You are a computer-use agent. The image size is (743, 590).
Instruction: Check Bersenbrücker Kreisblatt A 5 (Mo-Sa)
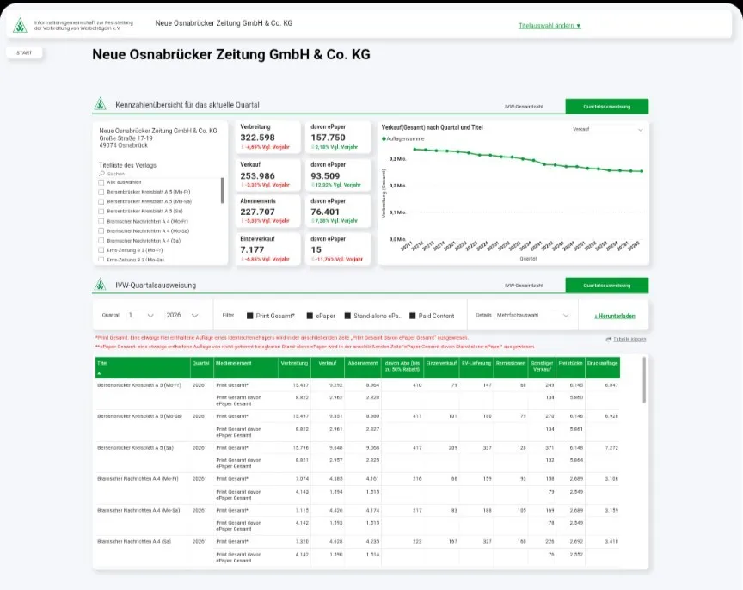(x=101, y=201)
